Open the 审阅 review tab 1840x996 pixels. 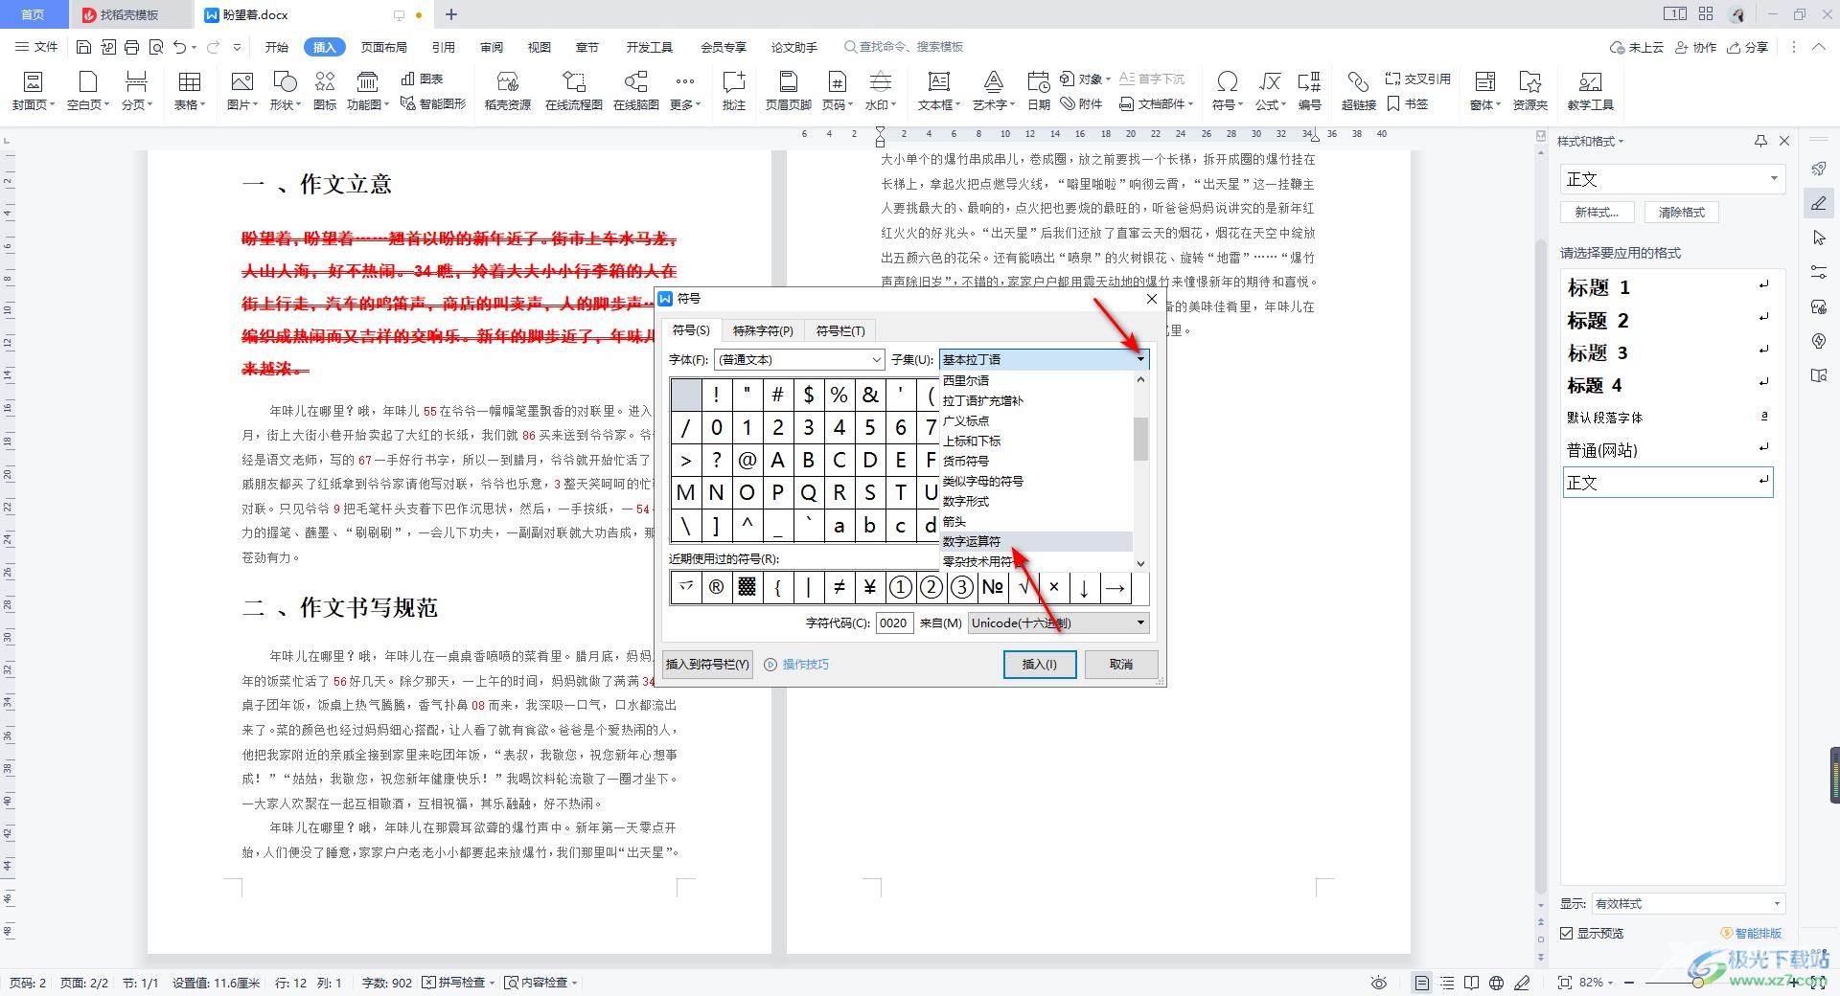click(492, 47)
